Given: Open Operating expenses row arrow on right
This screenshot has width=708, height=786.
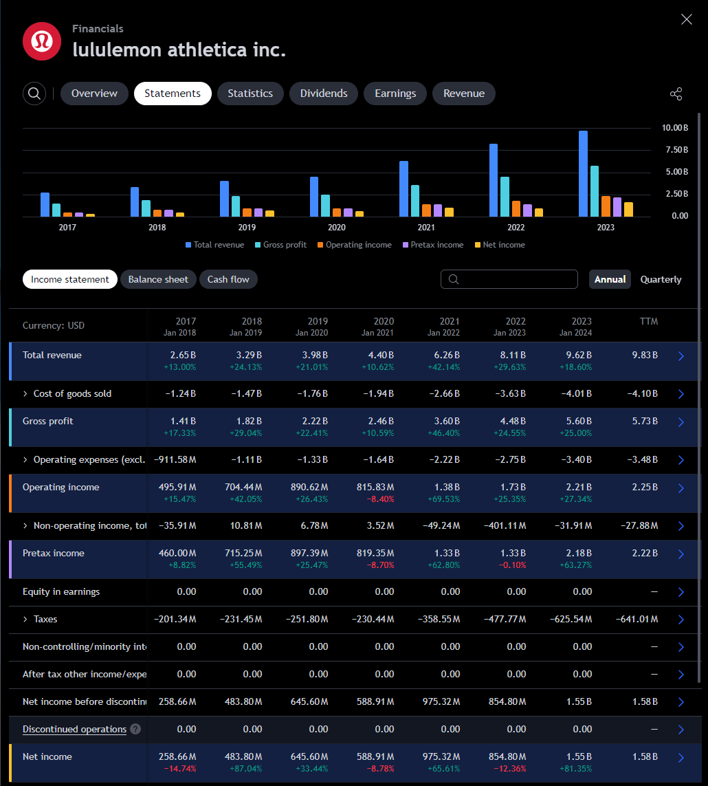Looking at the screenshot, I should click(681, 459).
